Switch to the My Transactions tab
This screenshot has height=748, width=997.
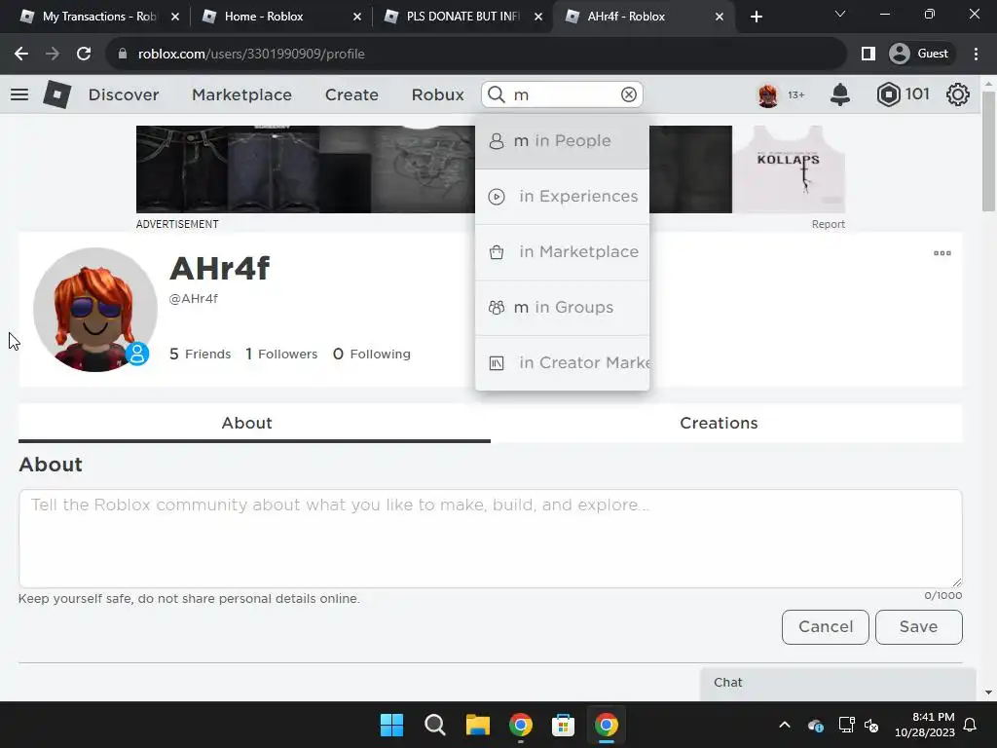coord(100,17)
